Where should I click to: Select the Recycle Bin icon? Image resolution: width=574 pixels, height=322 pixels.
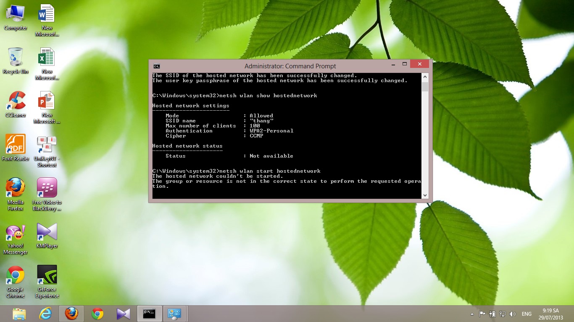[16, 61]
